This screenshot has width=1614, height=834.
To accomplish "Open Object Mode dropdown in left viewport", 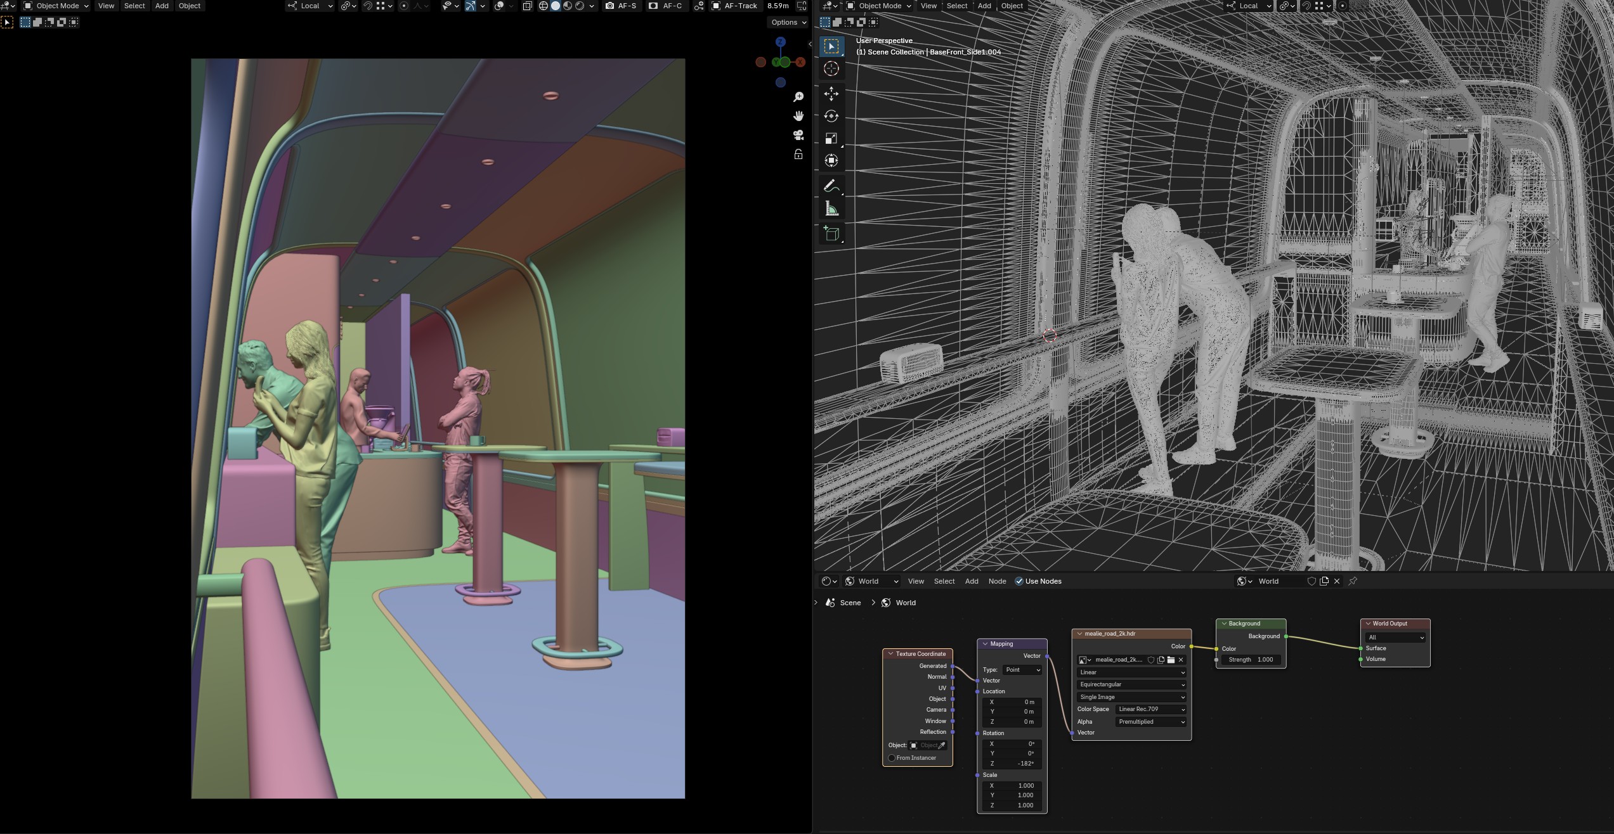I will coord(56,6).
